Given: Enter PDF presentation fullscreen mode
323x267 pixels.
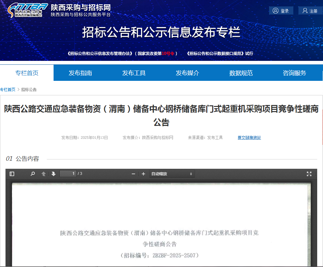Looking at the screenshot, I should [309, 174].
